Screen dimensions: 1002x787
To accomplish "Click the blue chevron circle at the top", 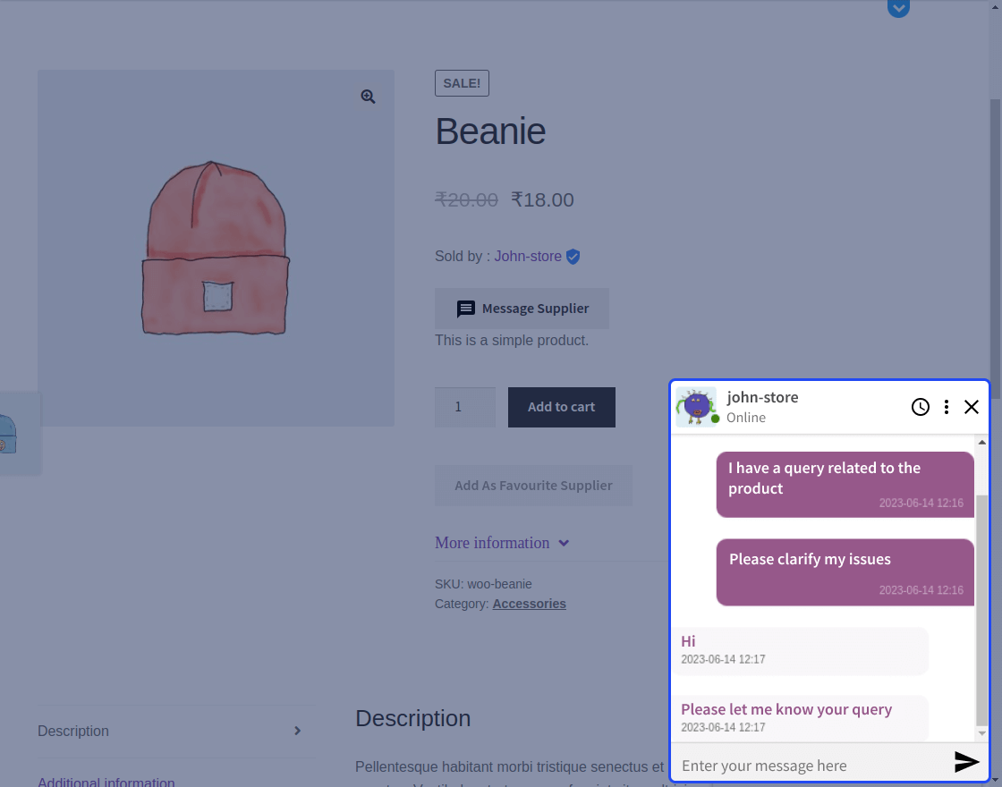I will click(898, 9).
